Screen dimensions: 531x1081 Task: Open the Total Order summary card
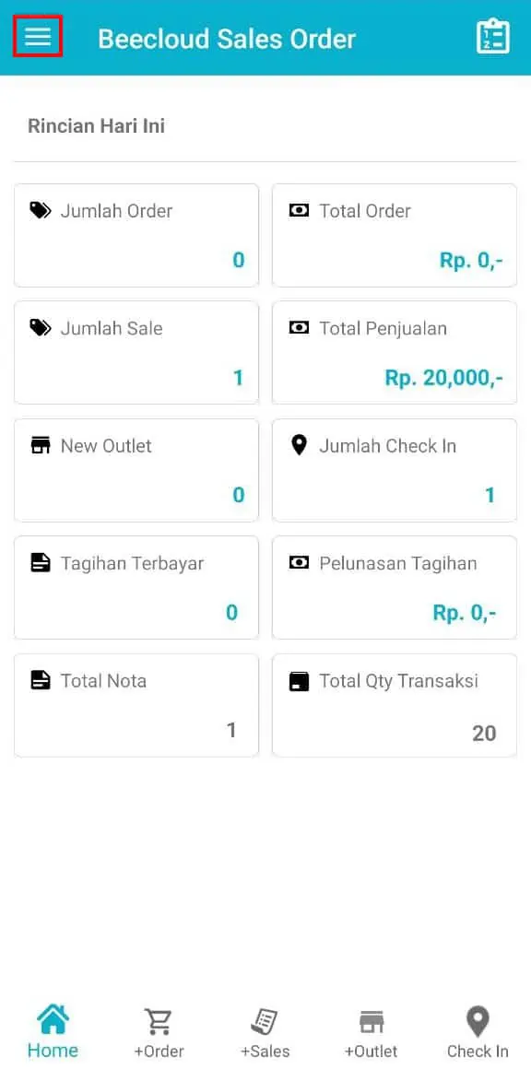[395, 235]
